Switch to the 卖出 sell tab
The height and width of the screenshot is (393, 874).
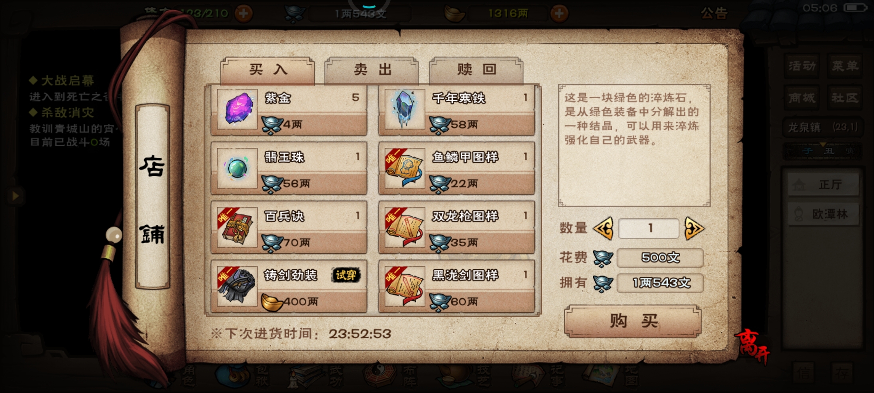pyautogui.click(x=372, y=70)
